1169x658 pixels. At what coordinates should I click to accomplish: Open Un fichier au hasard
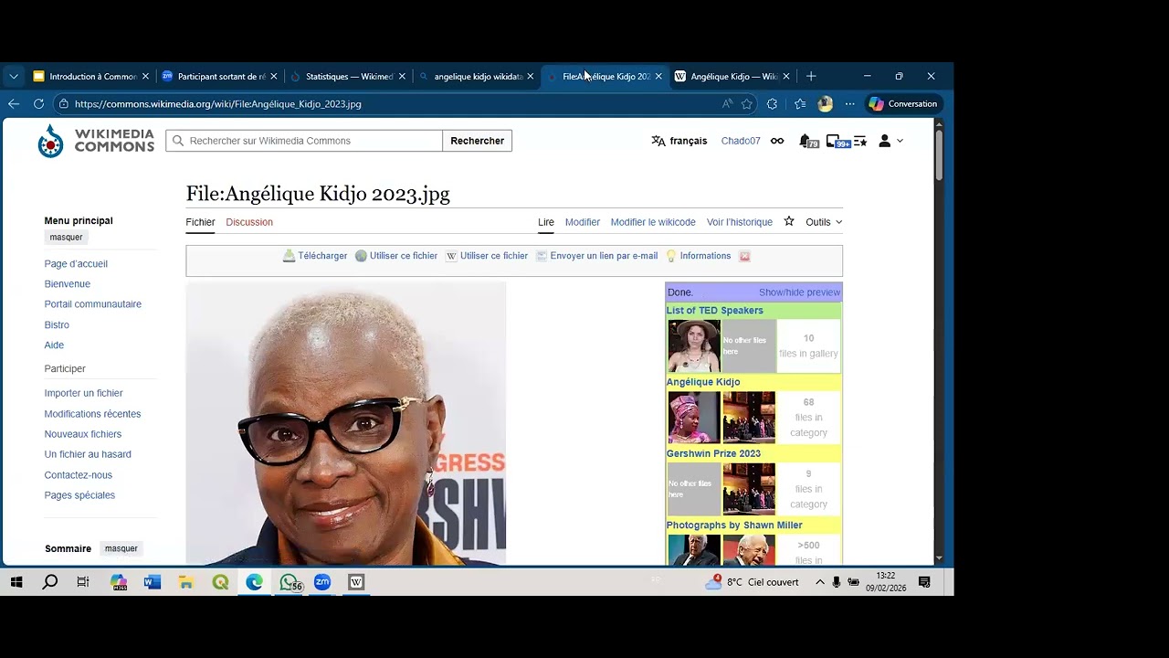click(88, 454)
